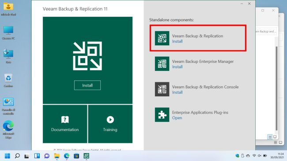Open the Documentation tile
The height and width of the screenshot is (161, 287).
[65, 124]
